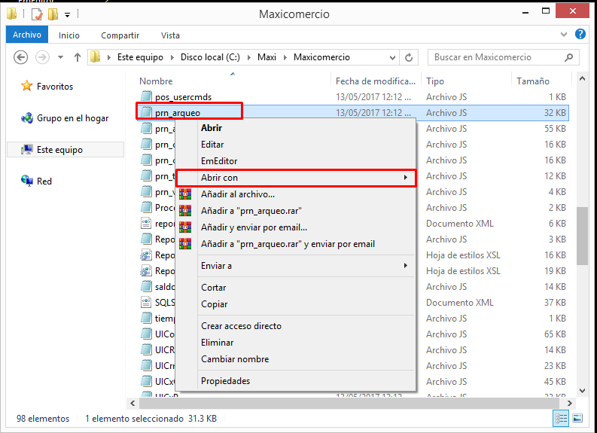Open the Abrir con submenu
The image size is (597, 433).
pyautogui.click(x=296, y=178)
